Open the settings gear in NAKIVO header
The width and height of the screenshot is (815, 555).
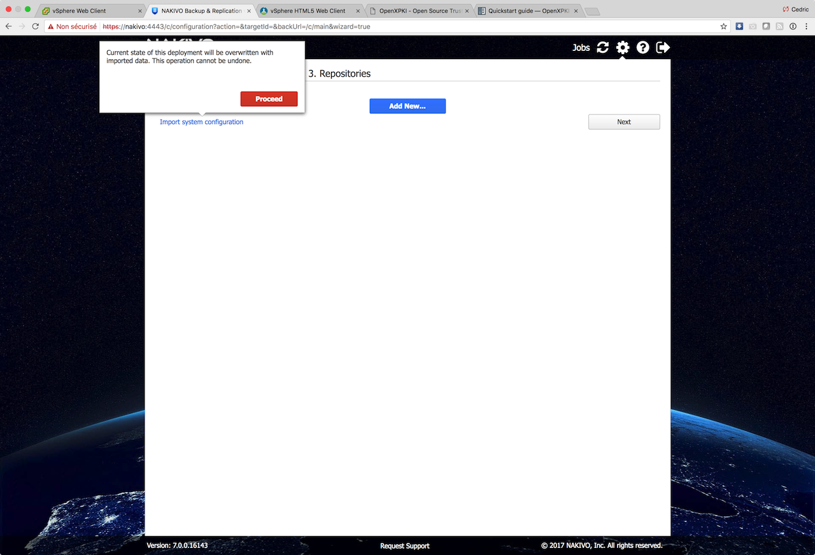(x=623, y=48)
